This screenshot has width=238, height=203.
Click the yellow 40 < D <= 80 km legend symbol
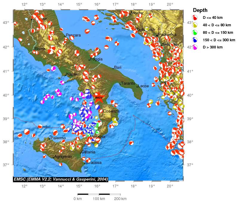click(195, 25)
